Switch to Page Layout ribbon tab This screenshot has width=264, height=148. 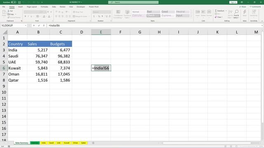click(x=32, y=7)
